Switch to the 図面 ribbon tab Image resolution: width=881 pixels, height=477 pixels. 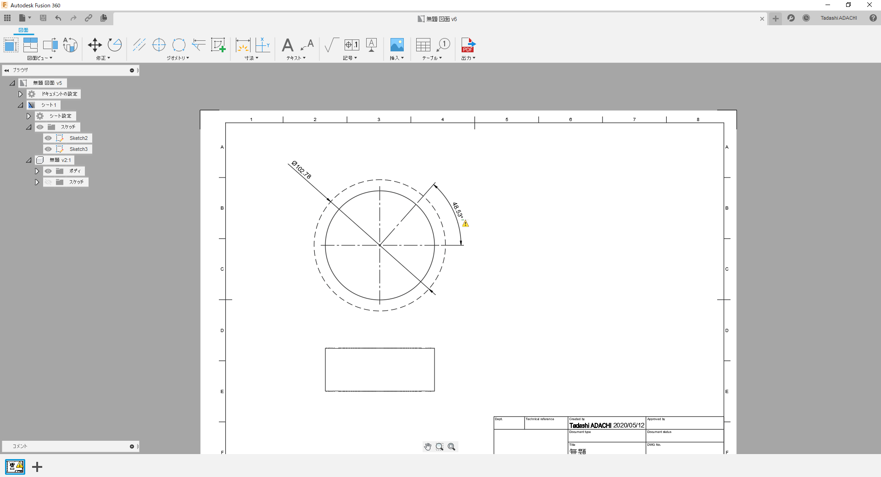23,30
